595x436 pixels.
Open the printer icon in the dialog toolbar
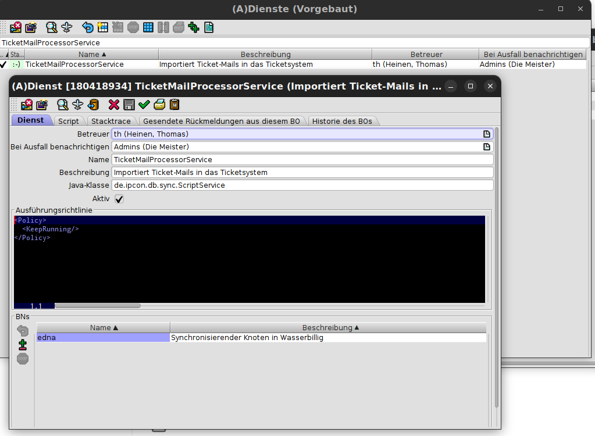pos(159,105)
